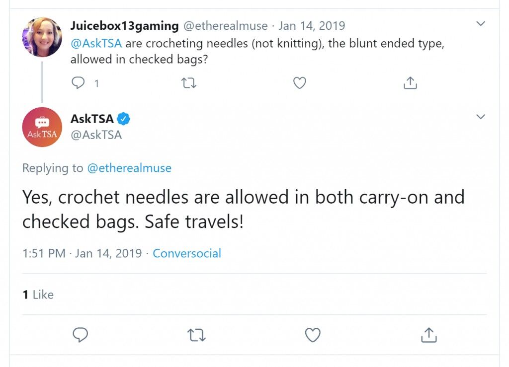This screenshot has height=367, width=509.
Task: Share the AskTSA tweet
Action: 429,335
